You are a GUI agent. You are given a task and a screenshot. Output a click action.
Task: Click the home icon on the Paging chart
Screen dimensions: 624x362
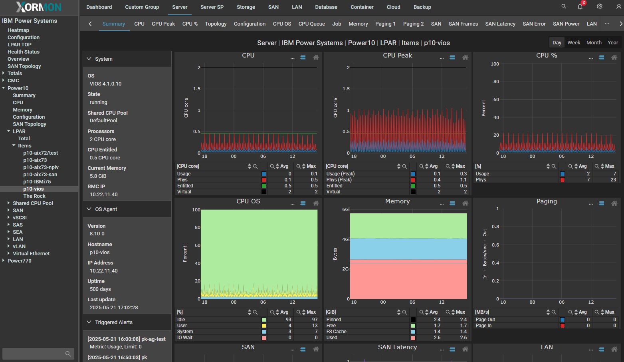coord(614,203)
